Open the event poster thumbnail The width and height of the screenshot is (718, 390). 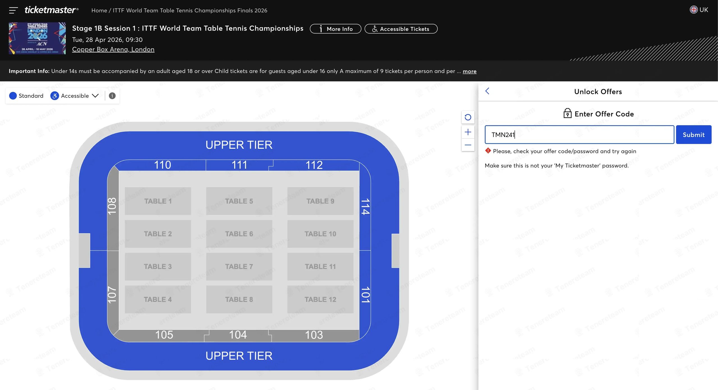click(x=37, y=38)
